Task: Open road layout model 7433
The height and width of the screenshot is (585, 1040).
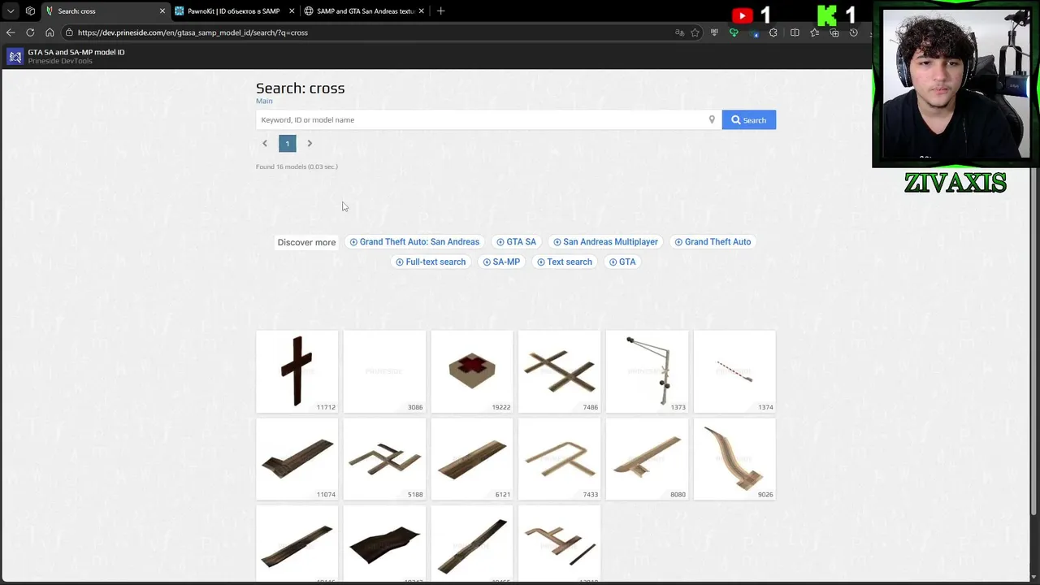Action: 559,458
